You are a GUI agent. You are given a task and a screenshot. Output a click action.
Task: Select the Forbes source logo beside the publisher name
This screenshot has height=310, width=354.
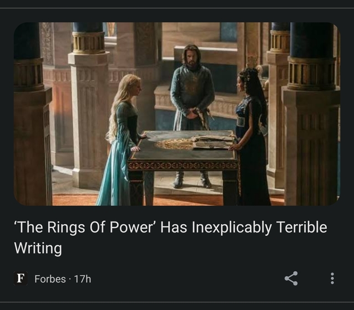point(21,278)
